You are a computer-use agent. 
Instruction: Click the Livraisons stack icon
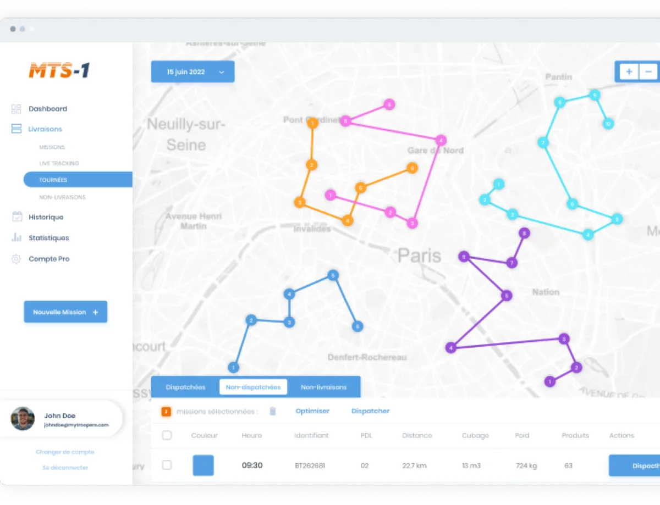tap(16, 129)
